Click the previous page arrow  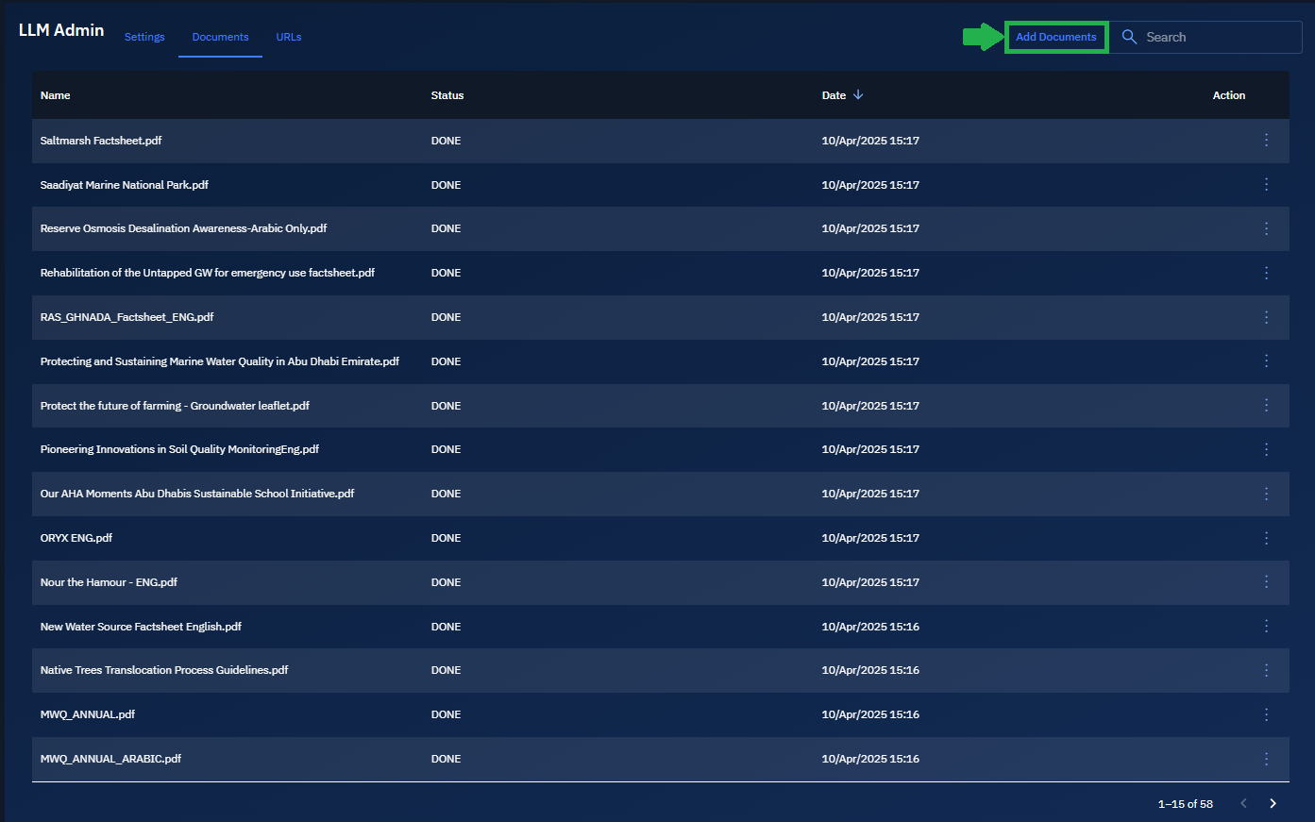1243,803
